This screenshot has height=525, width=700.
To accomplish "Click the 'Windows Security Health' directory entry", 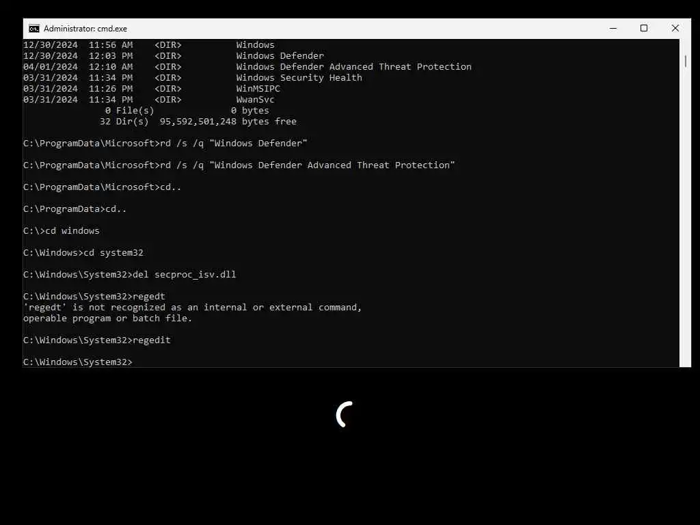I will point(299,78).
